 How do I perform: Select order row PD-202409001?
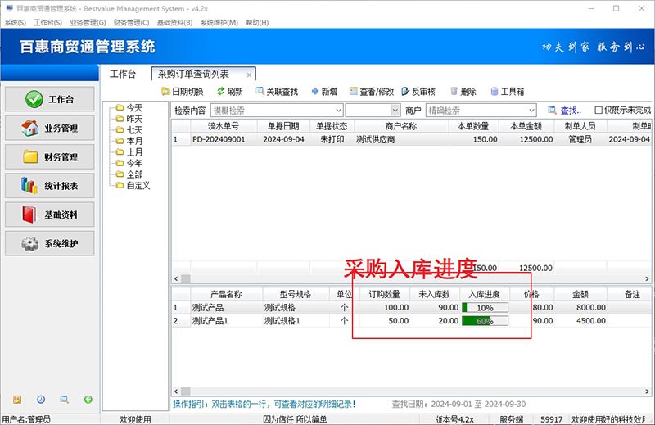[412, 139]
